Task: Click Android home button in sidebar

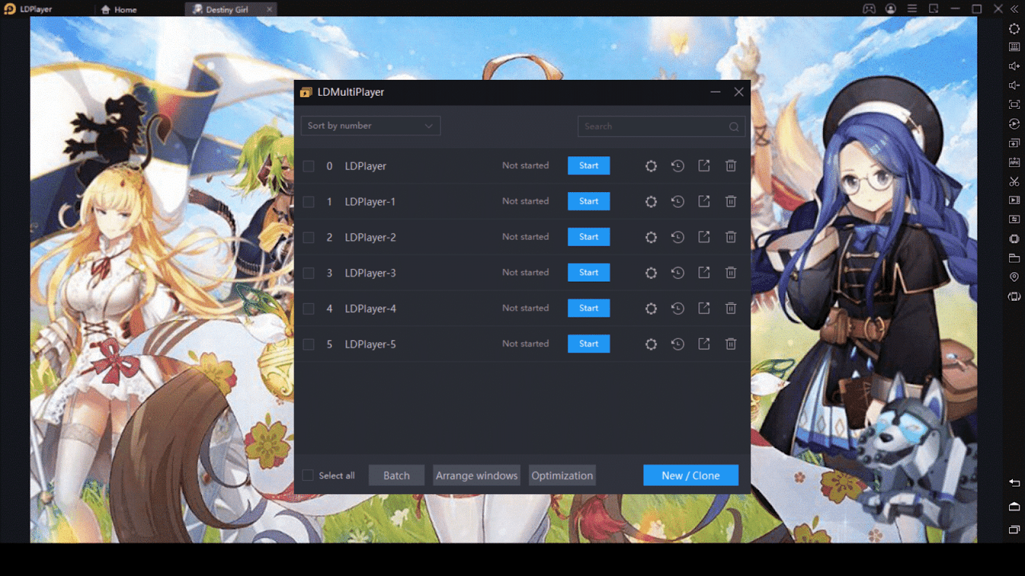Action: tap(1014, 506)
